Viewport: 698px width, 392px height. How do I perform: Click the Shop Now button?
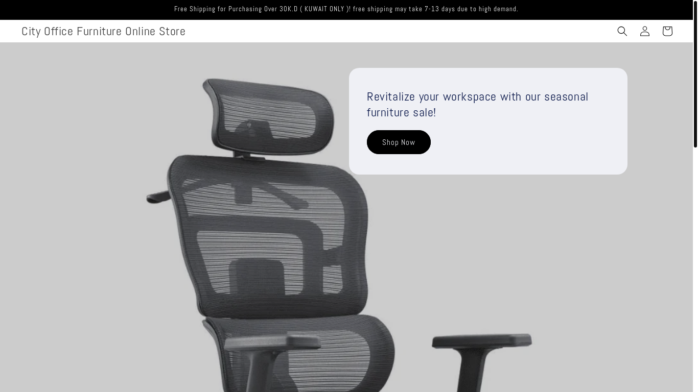point(399,142)
